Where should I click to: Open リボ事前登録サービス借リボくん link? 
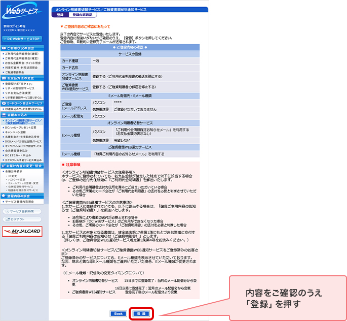(x=23, y=98)
